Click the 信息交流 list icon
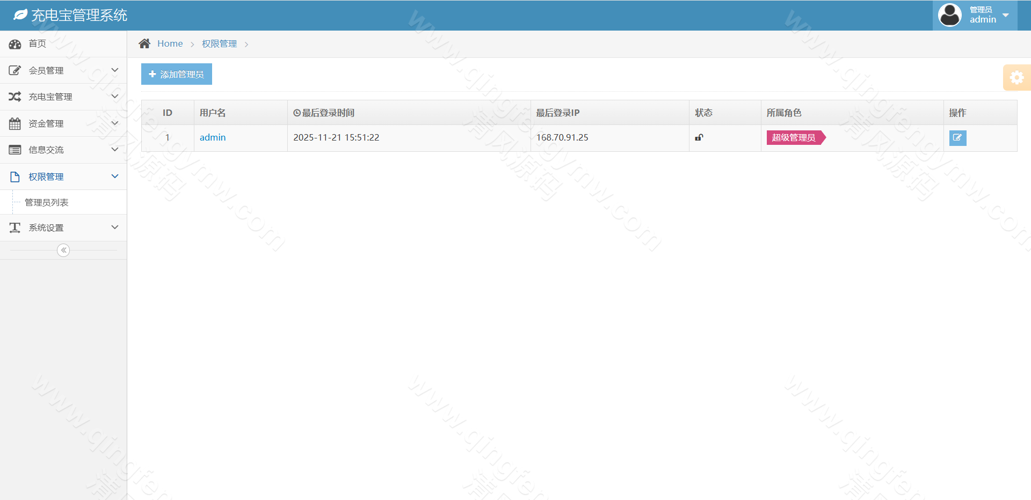The image size is (1031, 500). coord(15,150)
